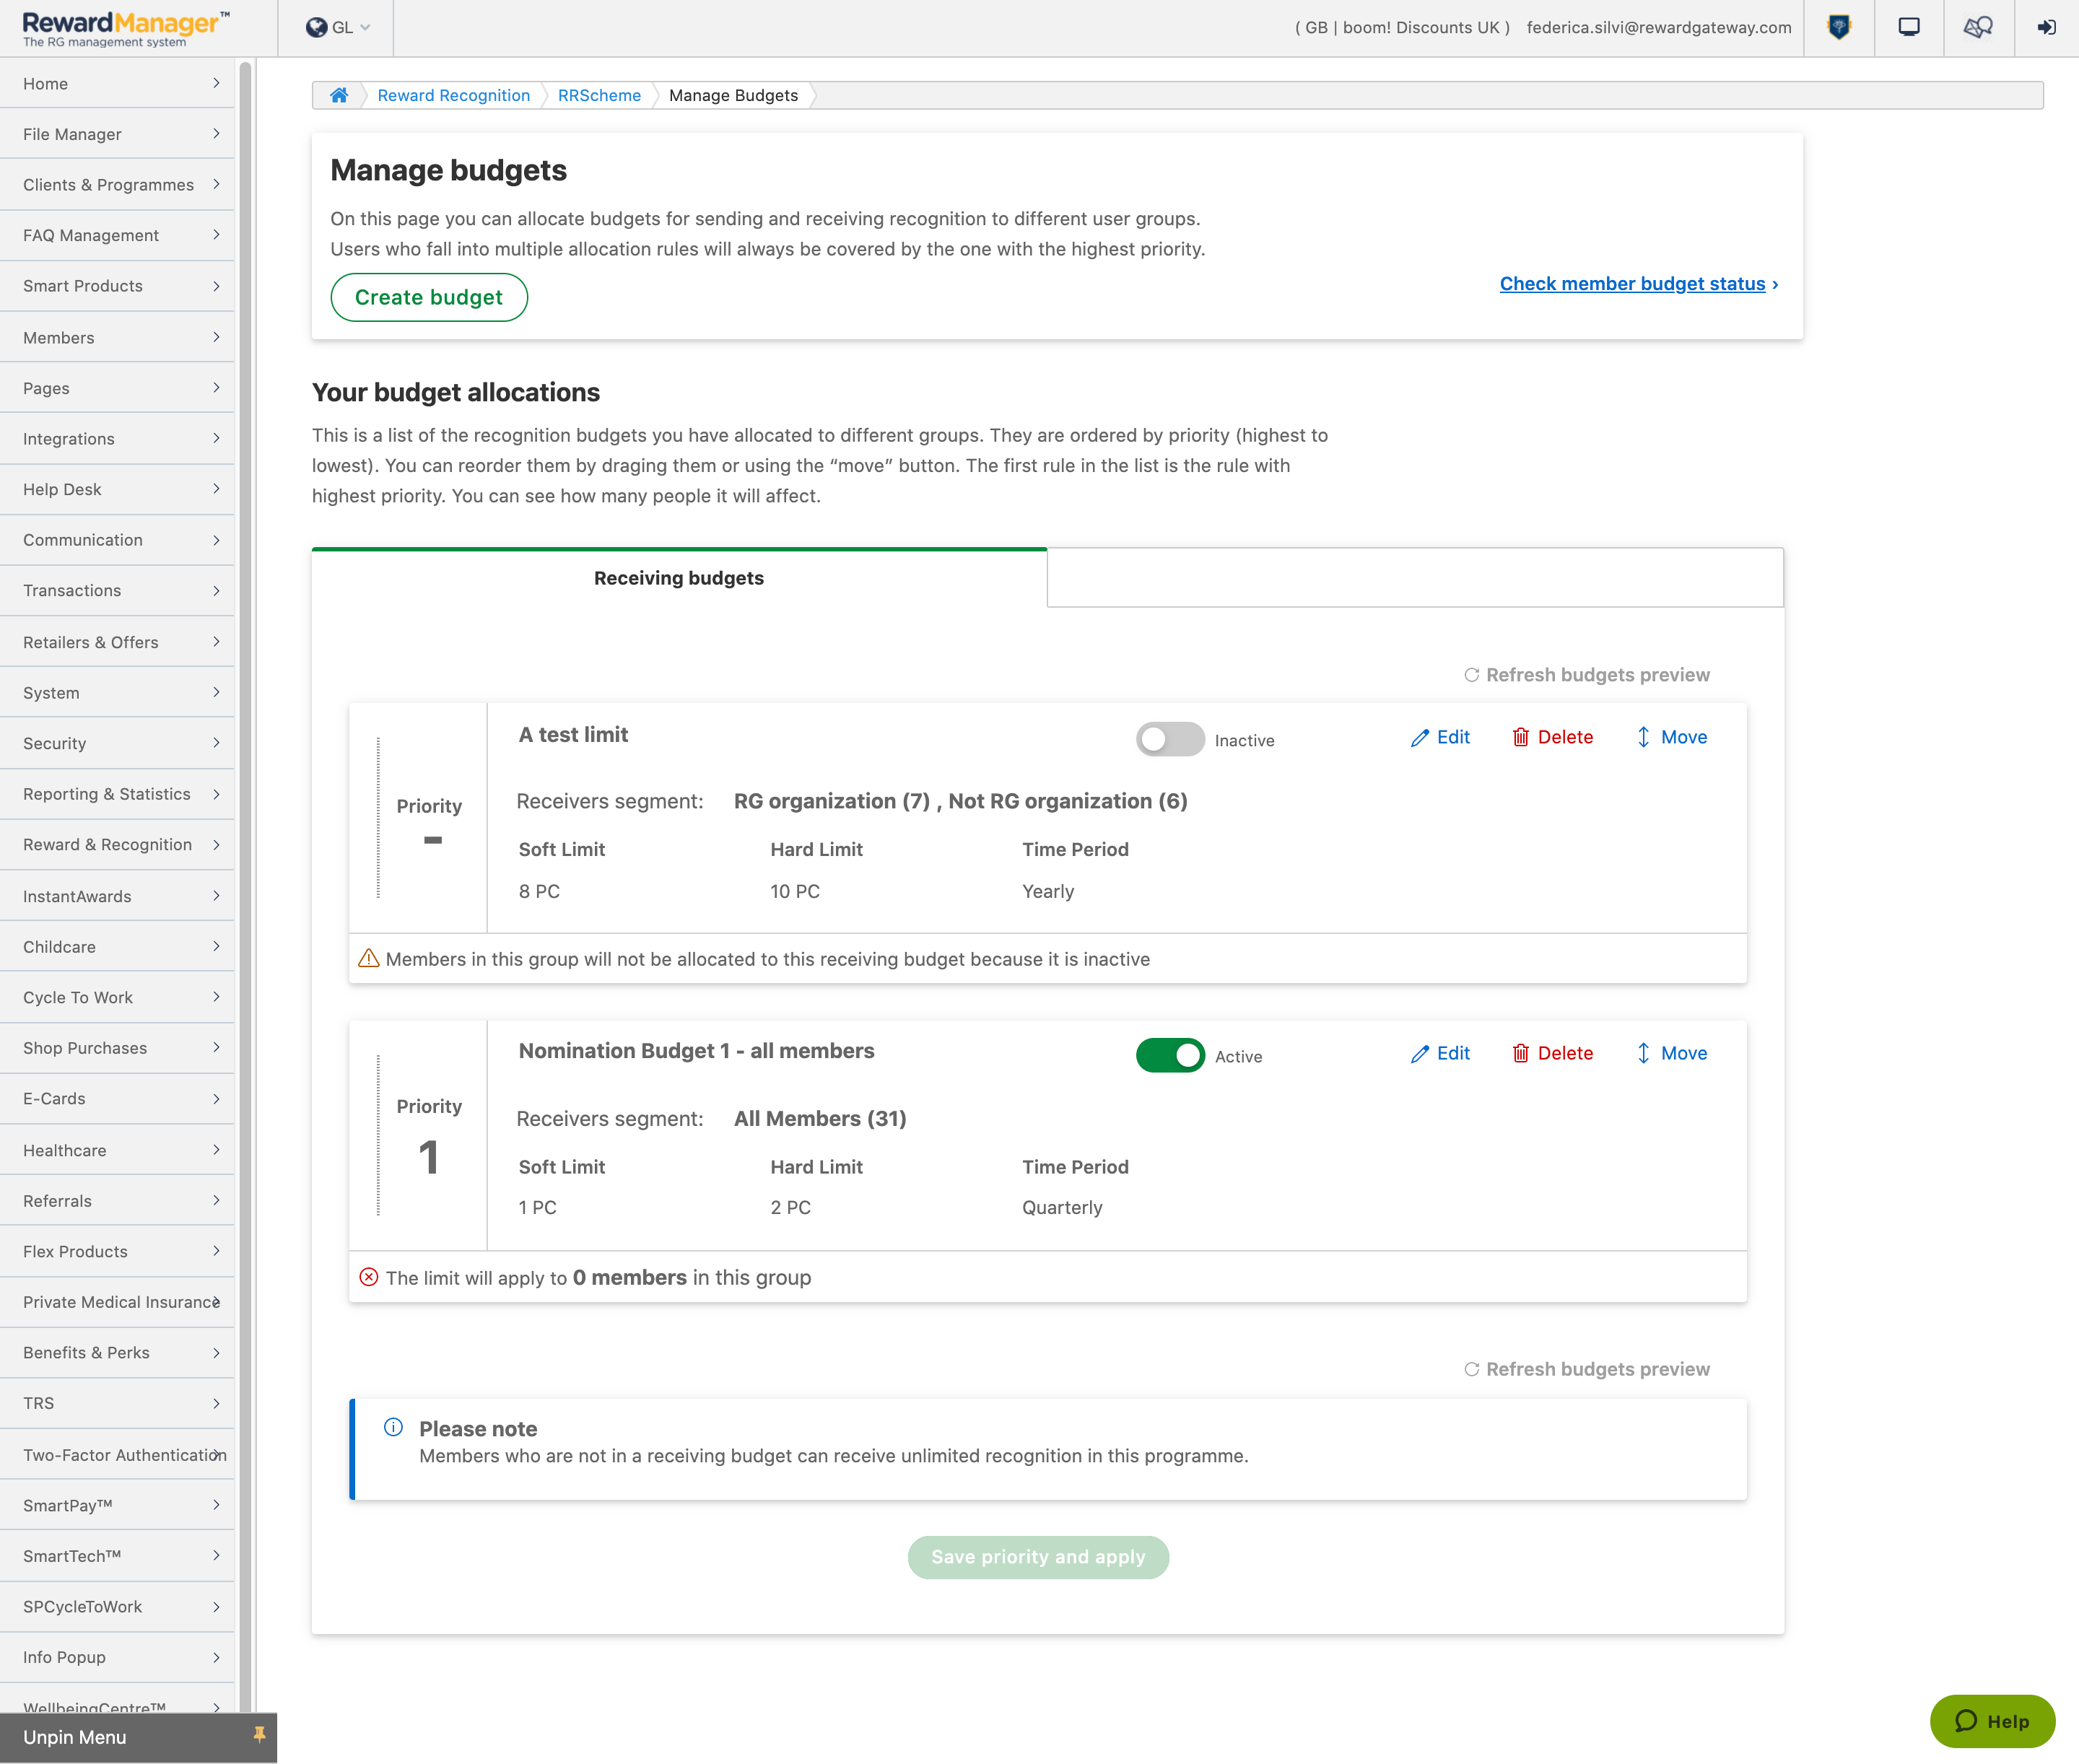Open InstantAwards menu

tap(117, 896)
